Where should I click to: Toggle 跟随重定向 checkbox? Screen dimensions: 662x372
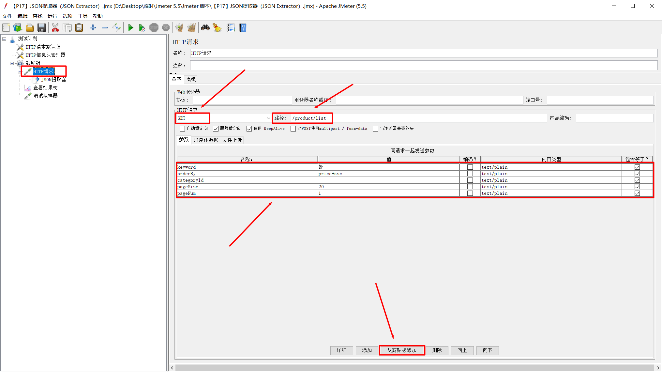coord(216,129)
